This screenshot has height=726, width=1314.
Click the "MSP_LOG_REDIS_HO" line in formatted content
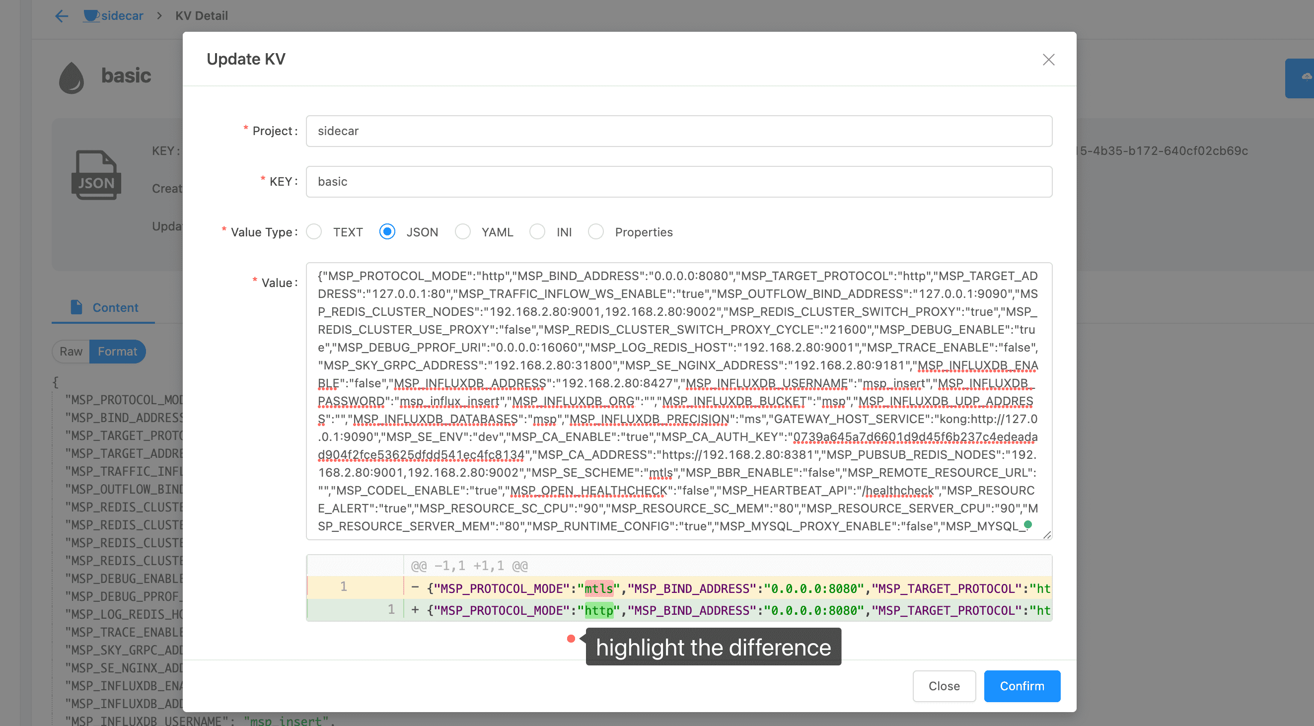click(124, 614)
